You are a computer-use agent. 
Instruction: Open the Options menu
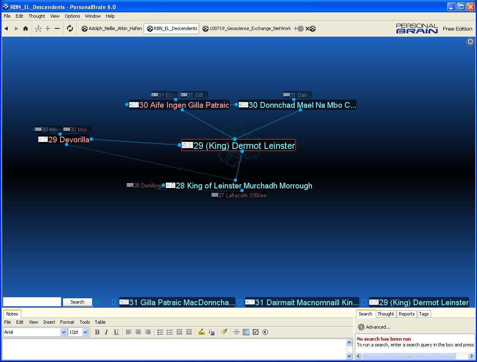[72, 16]
